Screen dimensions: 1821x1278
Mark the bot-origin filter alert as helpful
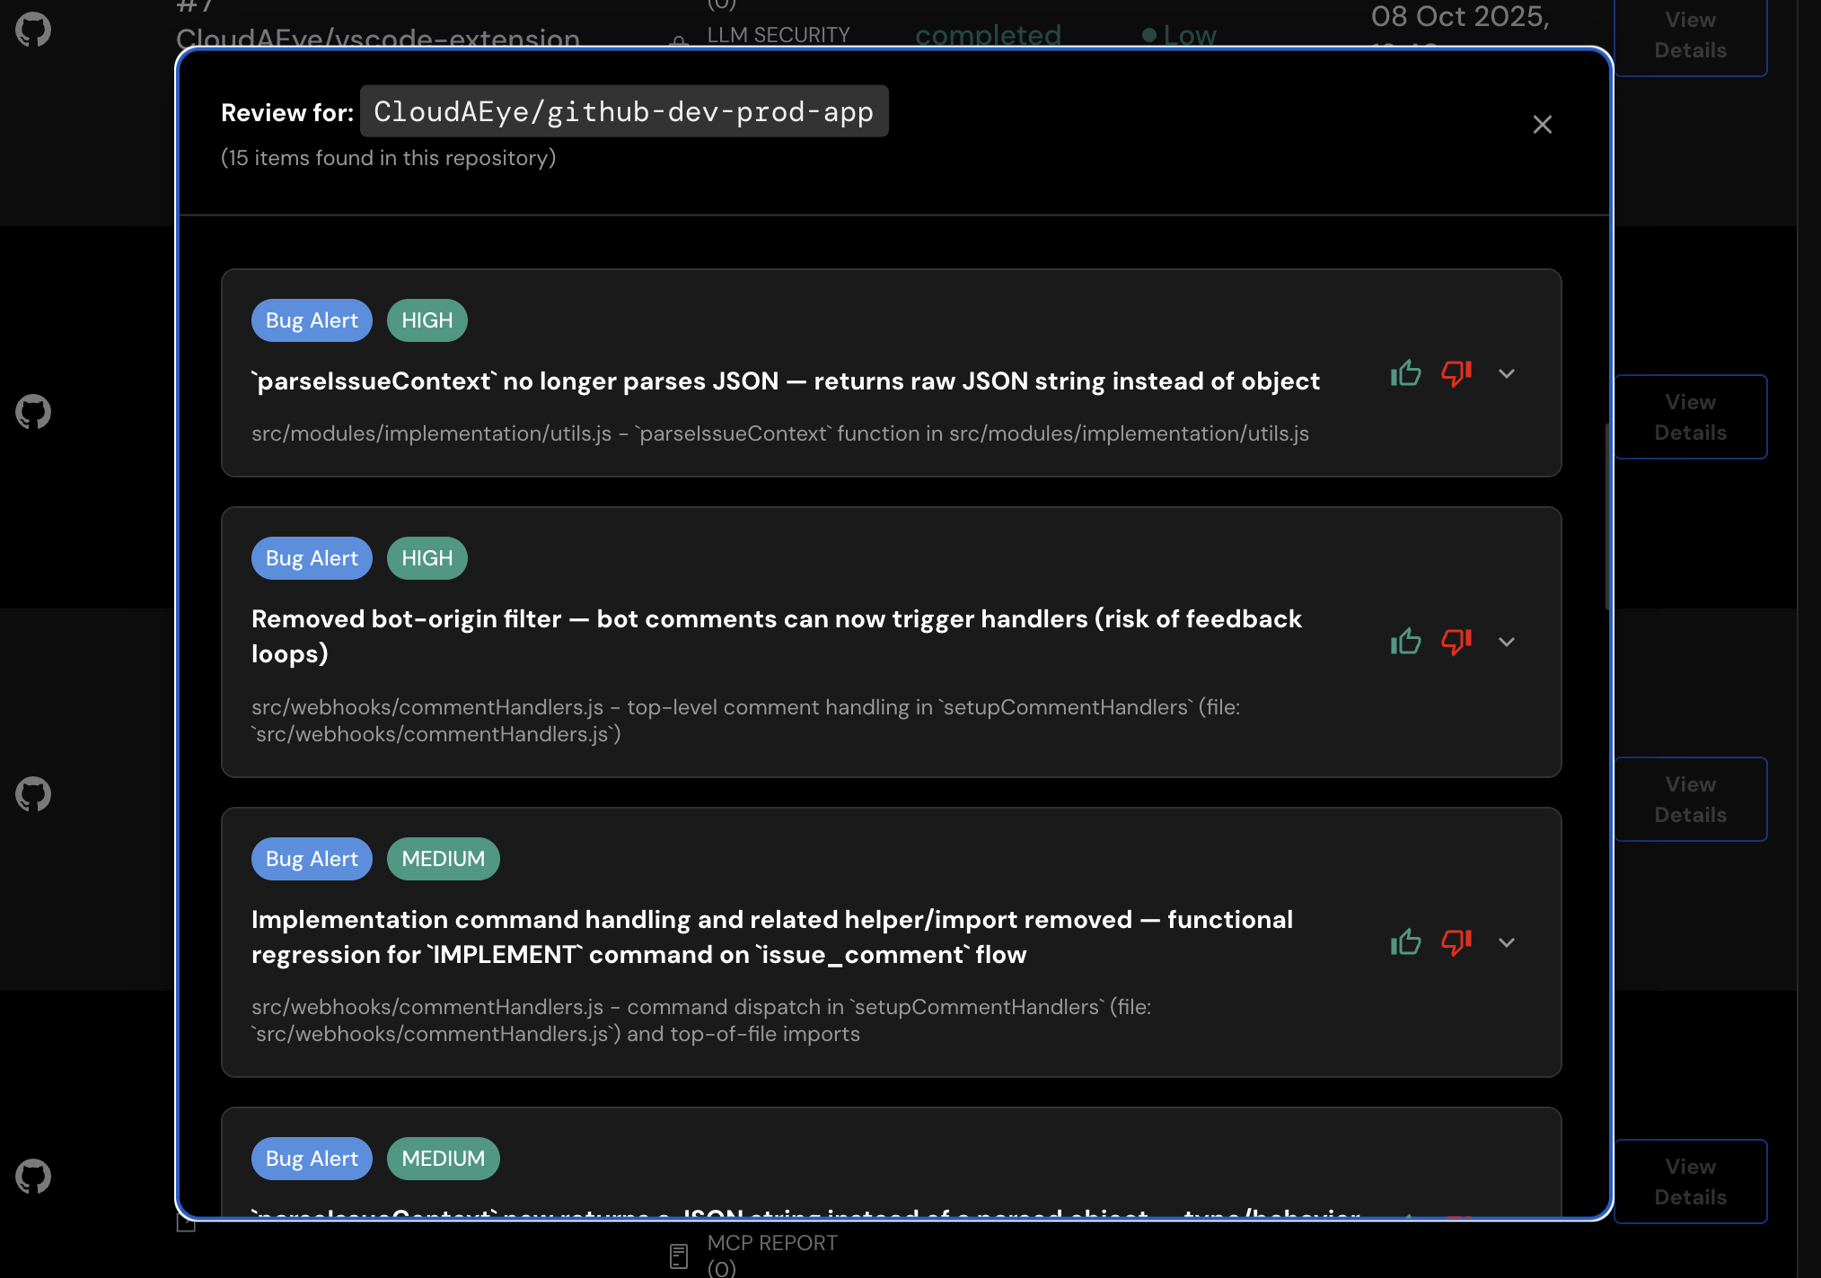coord(1405,642)
